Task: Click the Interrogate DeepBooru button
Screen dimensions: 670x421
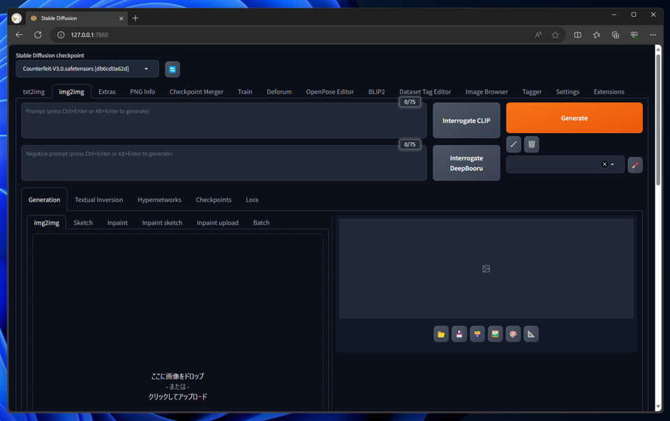Action: point(466,163)
